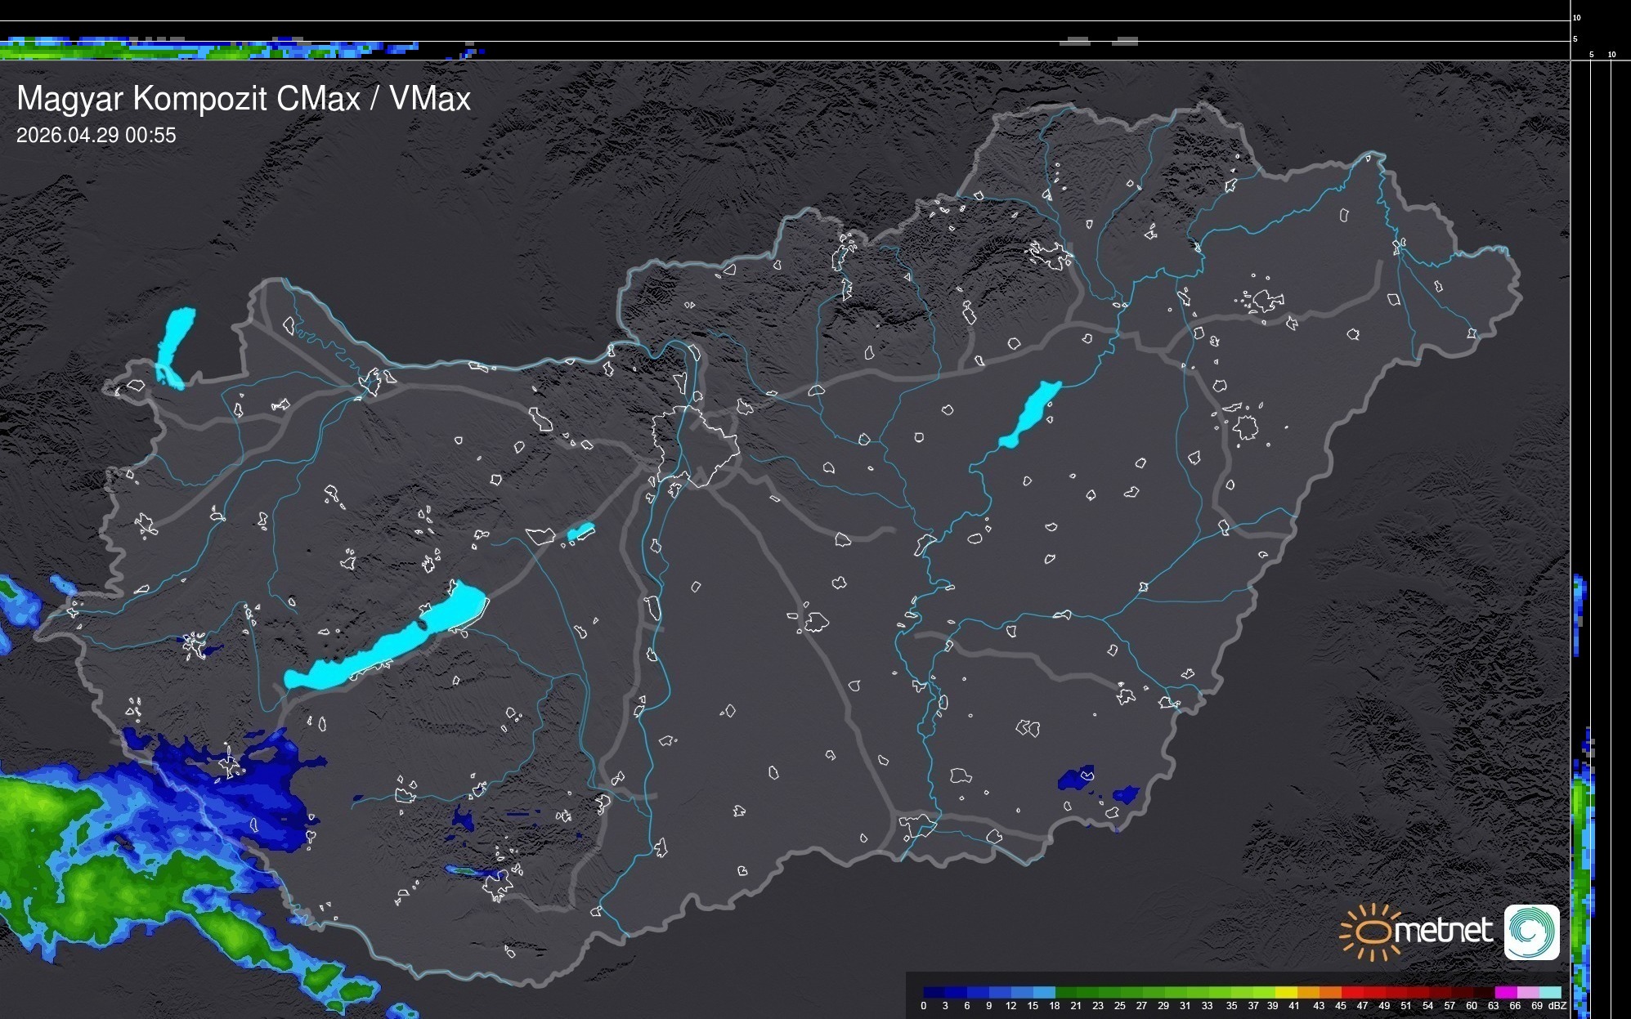The image size is (1631, 1019).
Task: Click the dBZ unit label in the legend
Action: 1557,1006
